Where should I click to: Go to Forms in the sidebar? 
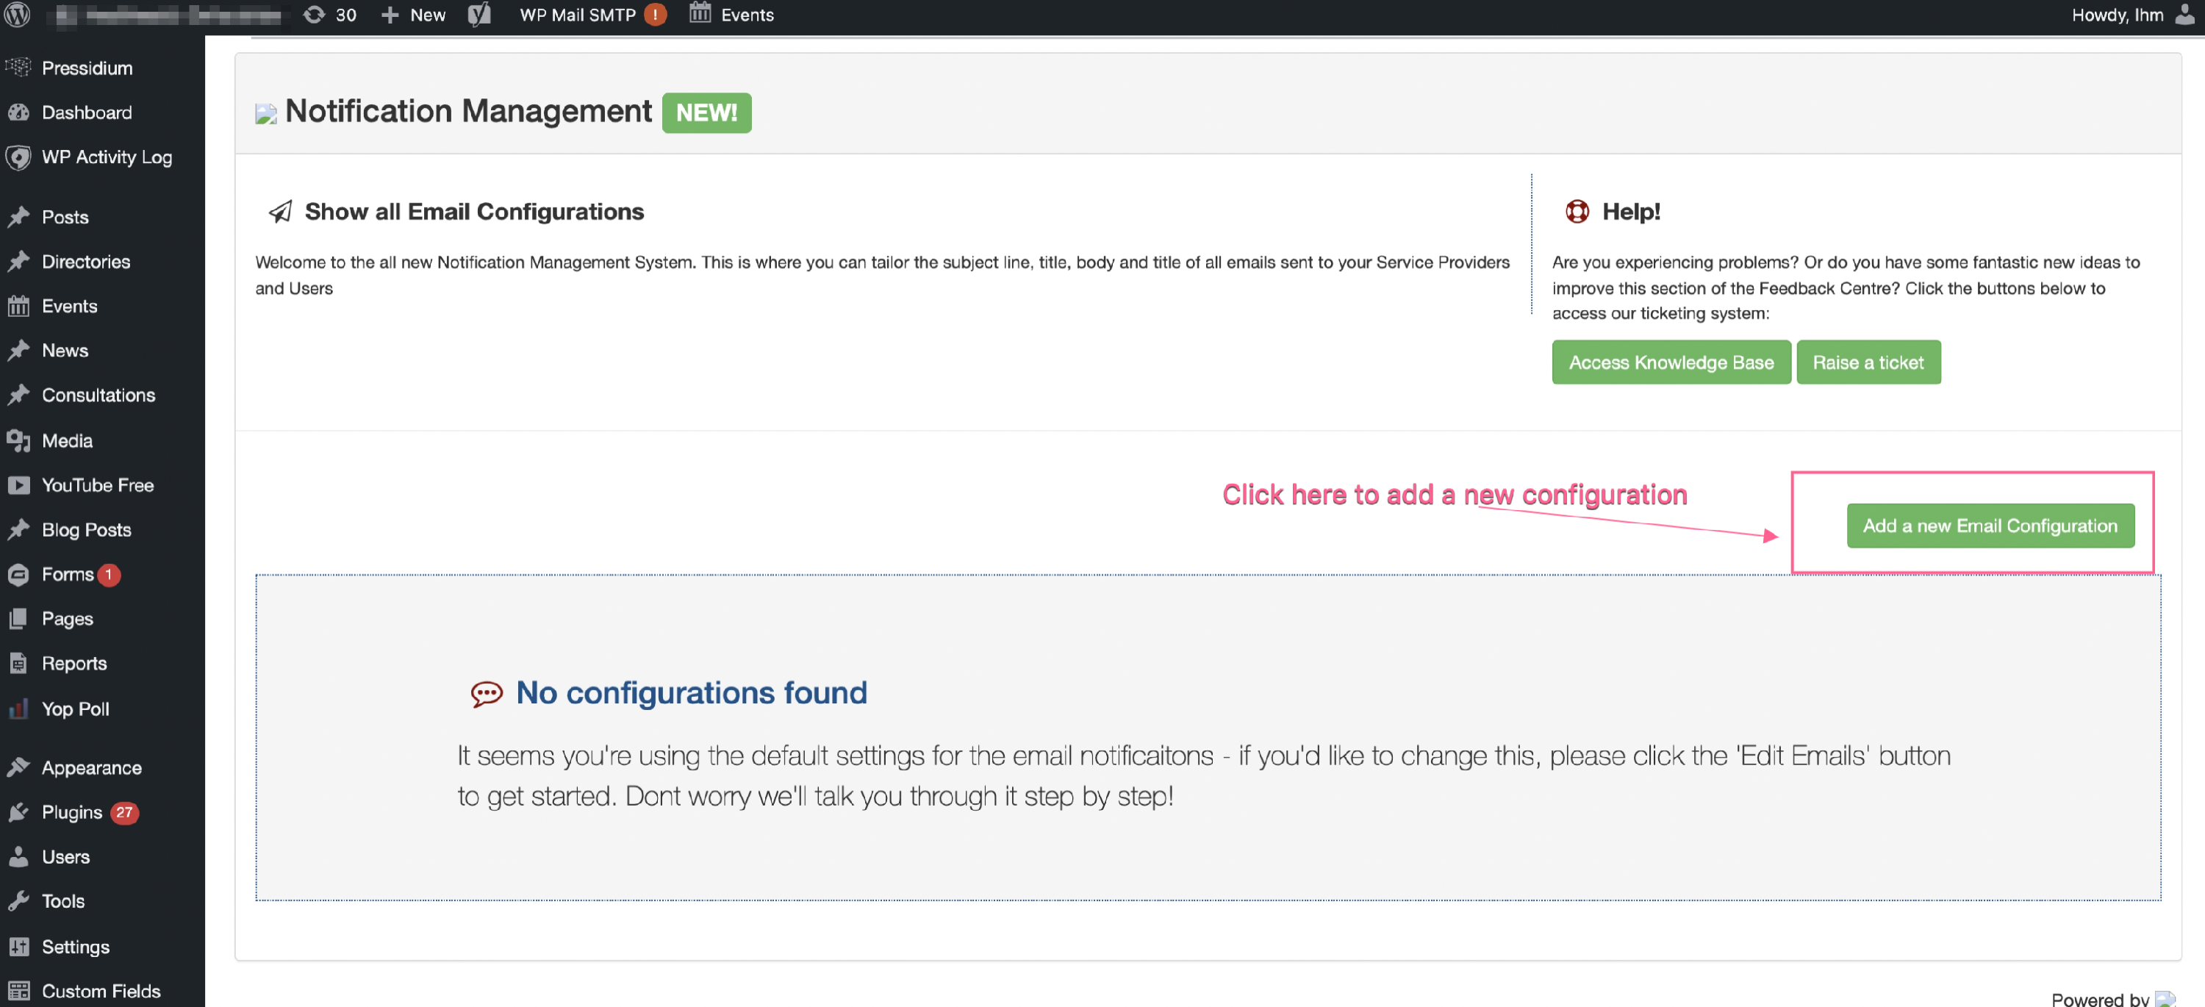pyautogui.click(x=67, y=575)
